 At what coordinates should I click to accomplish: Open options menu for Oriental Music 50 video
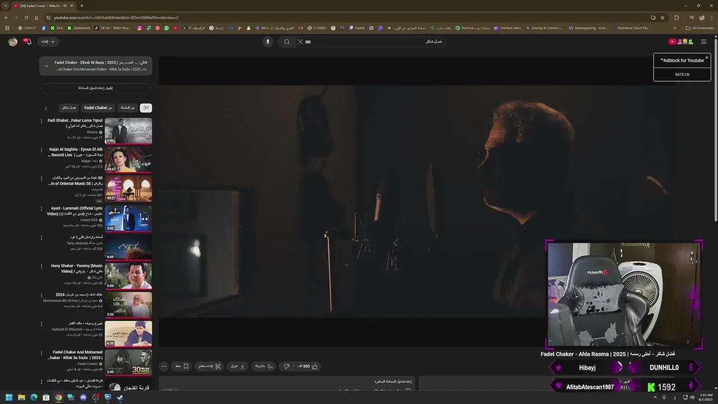[x=41, y=178]
